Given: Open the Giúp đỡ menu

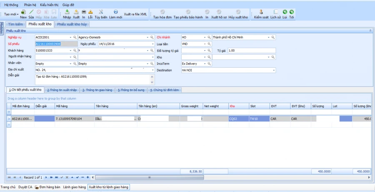Looking at the screenshot, I should click(x=68, y=5).
